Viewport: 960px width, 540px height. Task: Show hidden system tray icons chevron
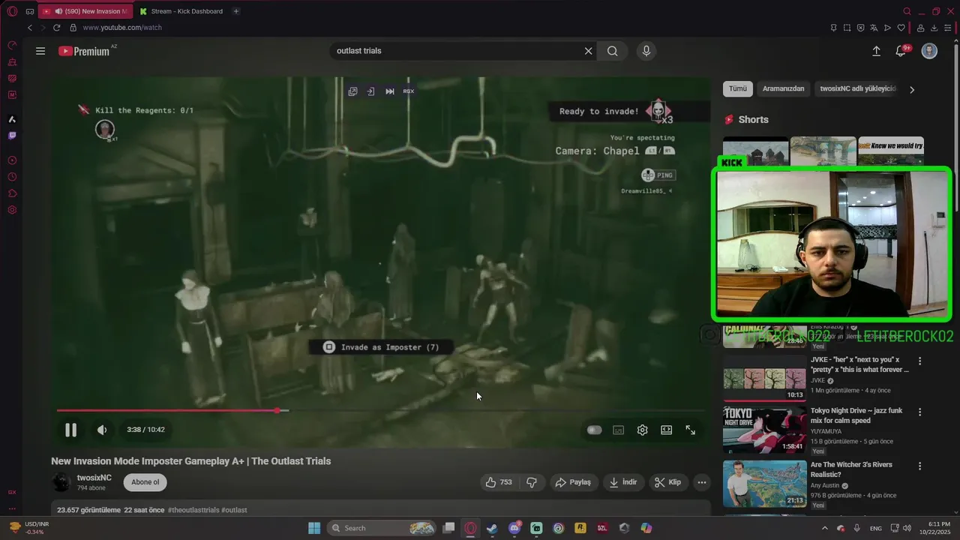[x=825, y=528]
